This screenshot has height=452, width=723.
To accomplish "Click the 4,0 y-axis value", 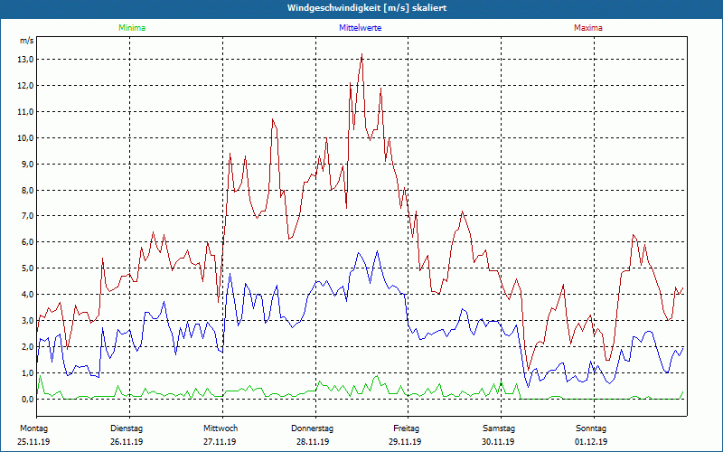I will pos(27,295).
